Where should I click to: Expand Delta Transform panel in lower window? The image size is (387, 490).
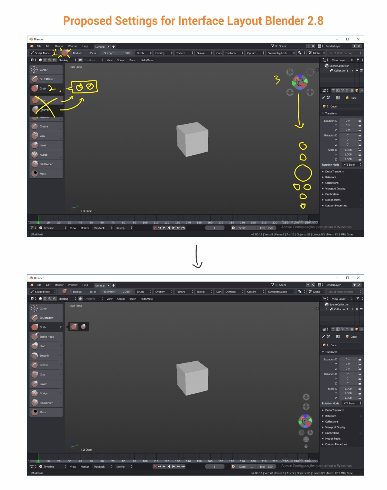click(x=334, y=410)
